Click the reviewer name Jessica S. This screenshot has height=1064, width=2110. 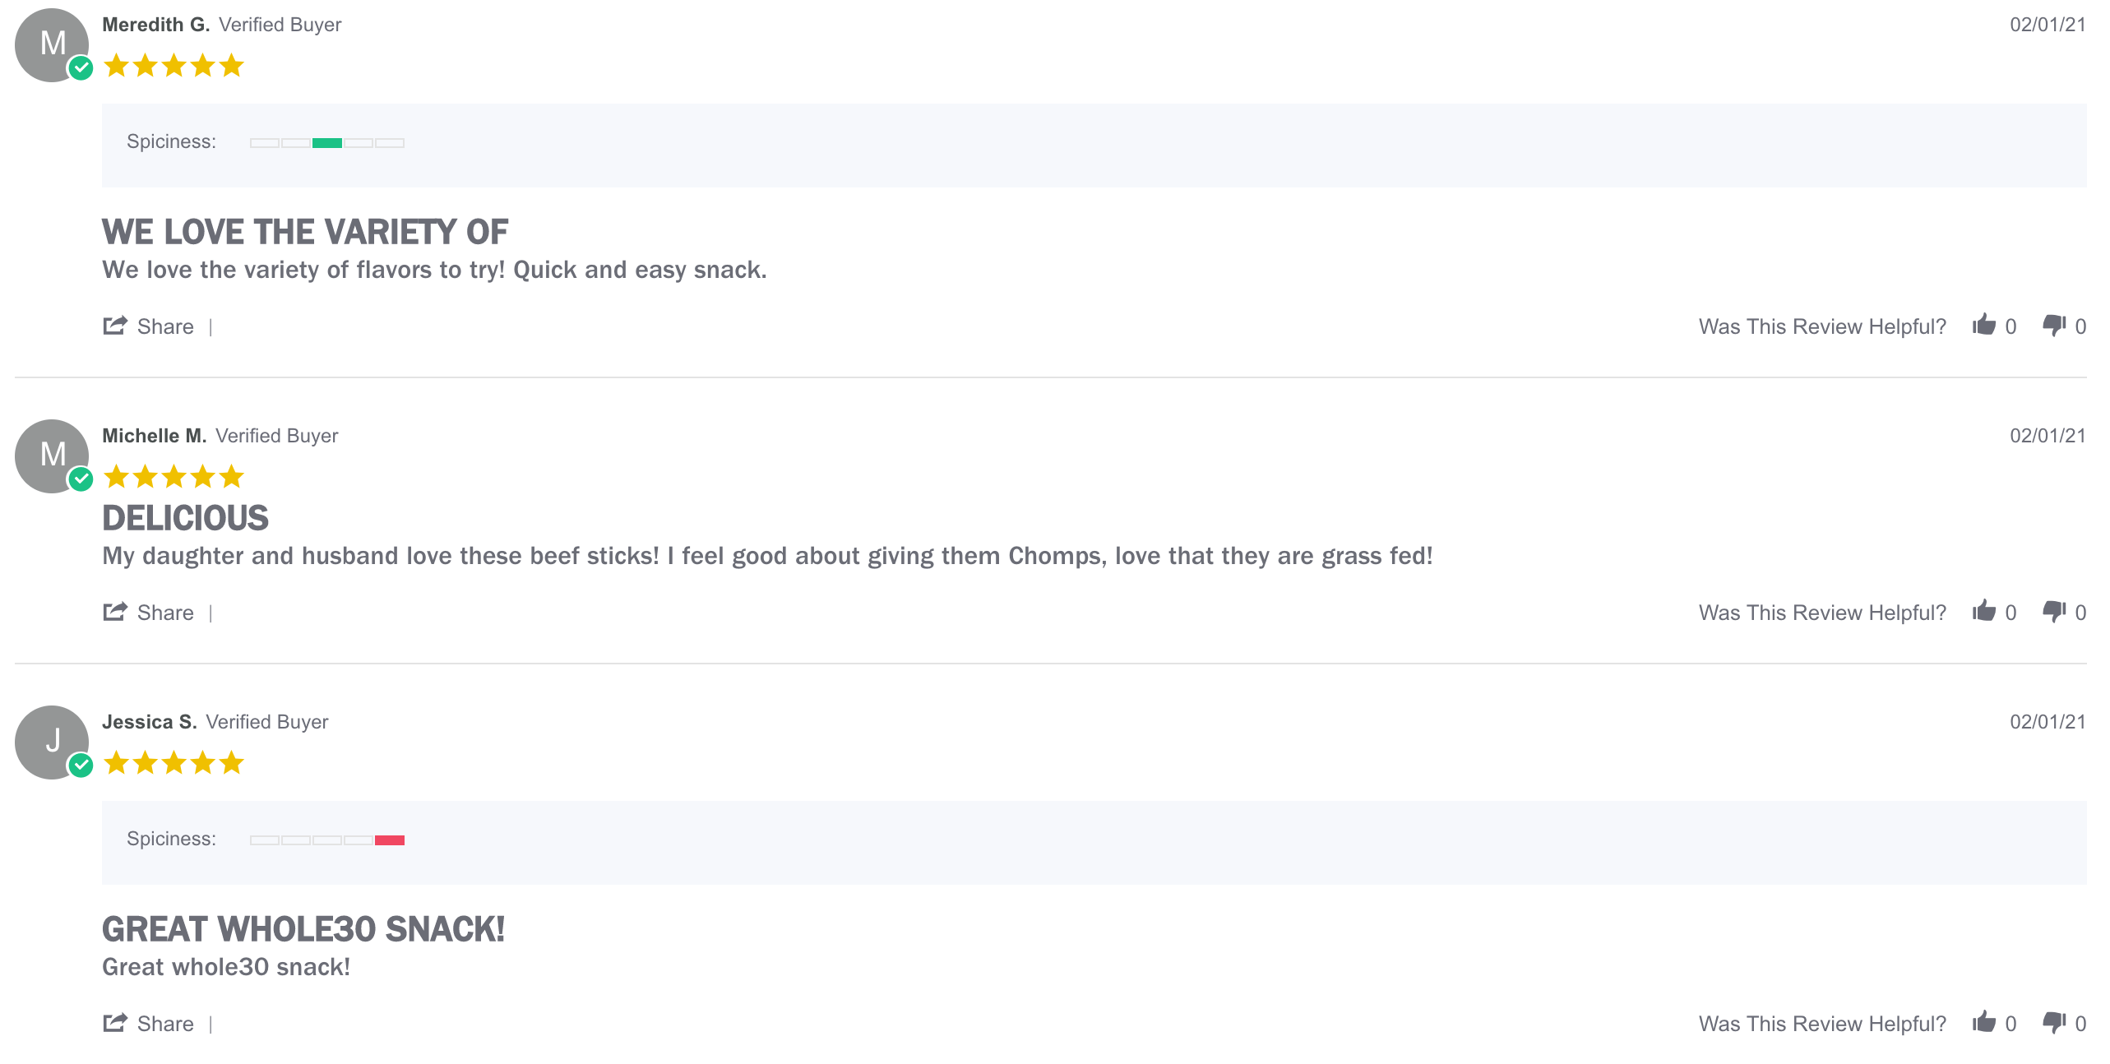click(149, 722)
